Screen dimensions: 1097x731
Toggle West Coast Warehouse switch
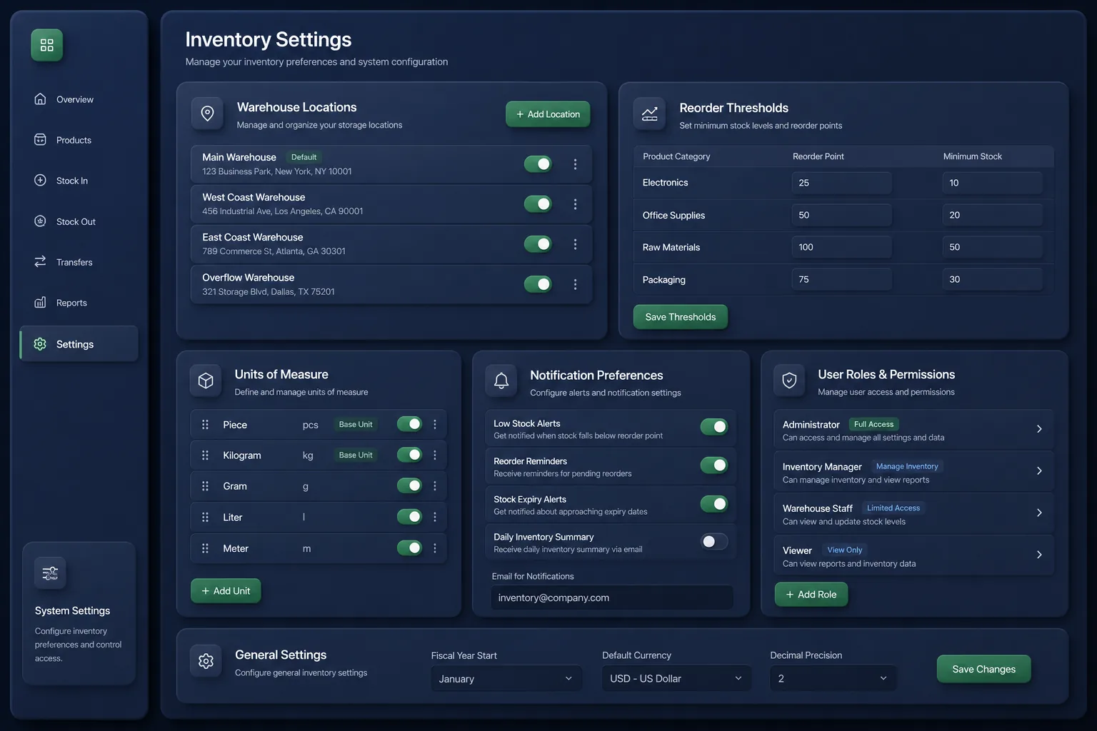pyautogui.click(x=538, y=204)
